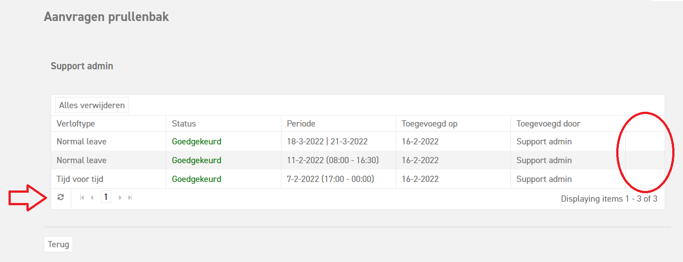This screenshot has height=262, width=683.
Task: Jump to the last page arrow
Action: 130,198
